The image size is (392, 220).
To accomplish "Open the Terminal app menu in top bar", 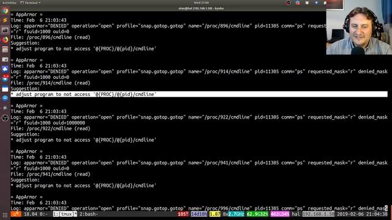I will 30,2.
